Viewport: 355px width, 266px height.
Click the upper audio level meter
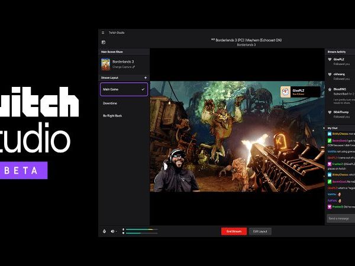pos(142,229)
